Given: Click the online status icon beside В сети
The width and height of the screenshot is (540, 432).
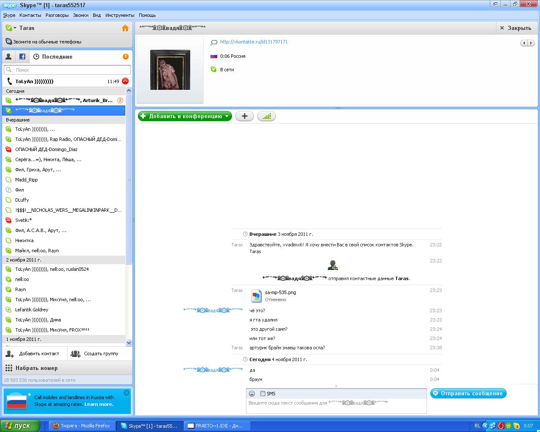Looking at the screenshot, I should (x=214, y=70).
